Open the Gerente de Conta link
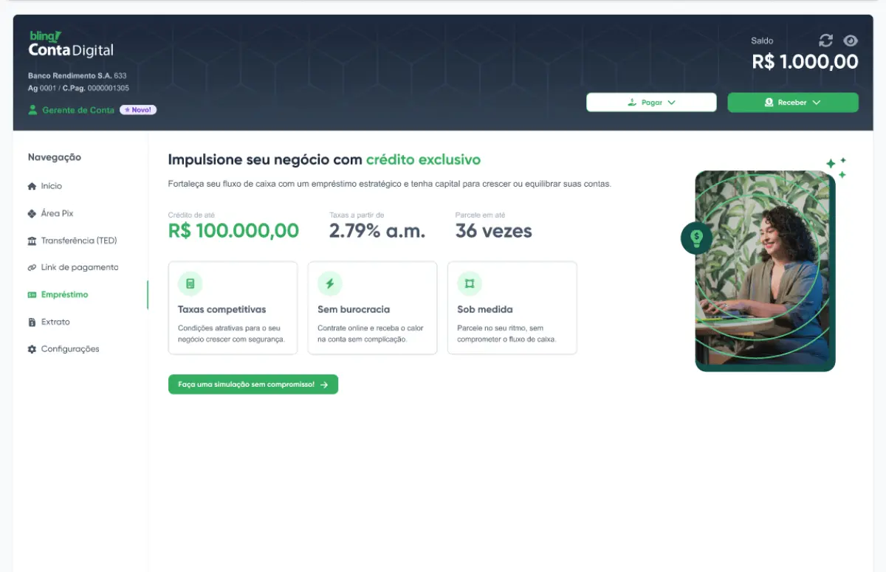 click(x=78, y=110)
